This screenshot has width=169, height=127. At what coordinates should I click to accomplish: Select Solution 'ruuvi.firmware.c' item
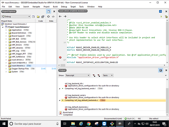[x=16, y=24]
